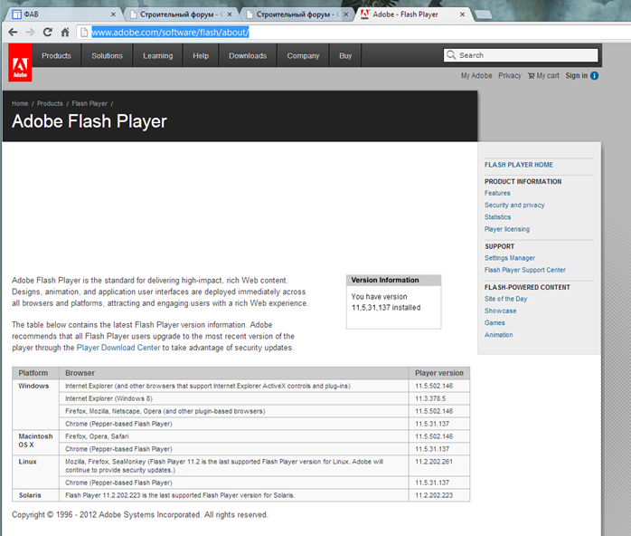Click the Version Information box header
The image size is (631, 536).
tap(393, 280)
